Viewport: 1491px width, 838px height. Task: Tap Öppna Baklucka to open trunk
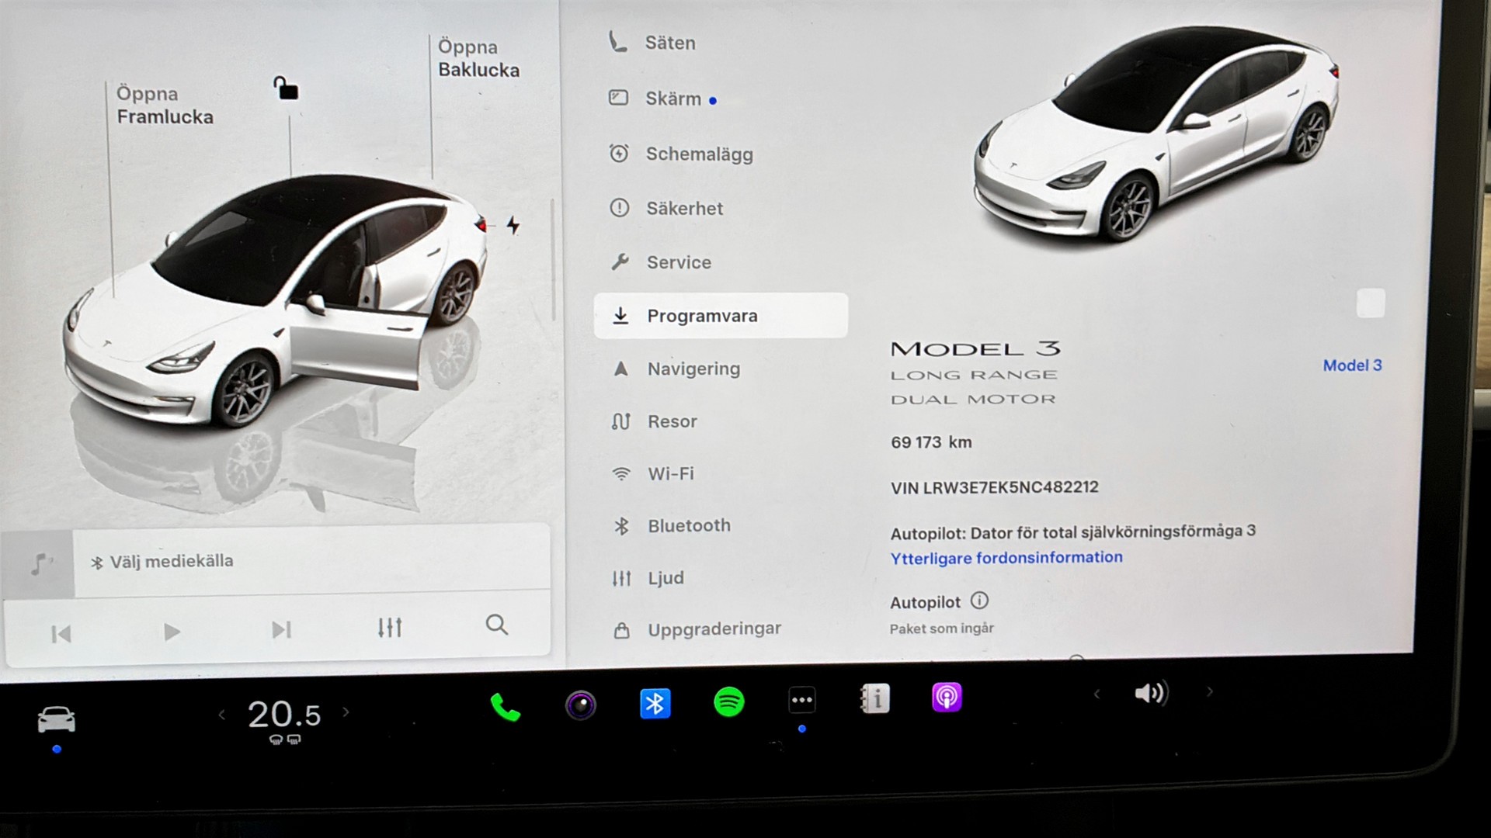coord(478,58)
